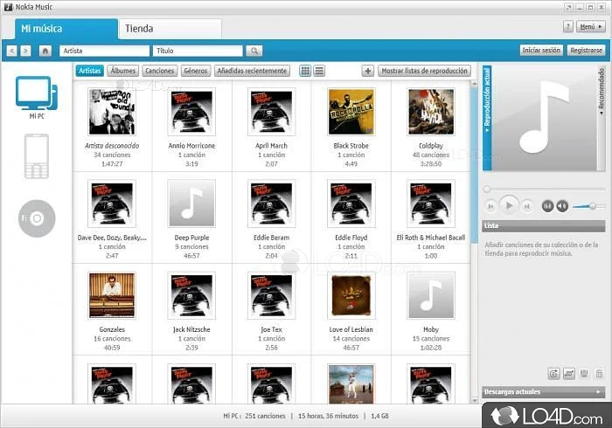
Task: Switch to grid view
Action: pos(305,71)
